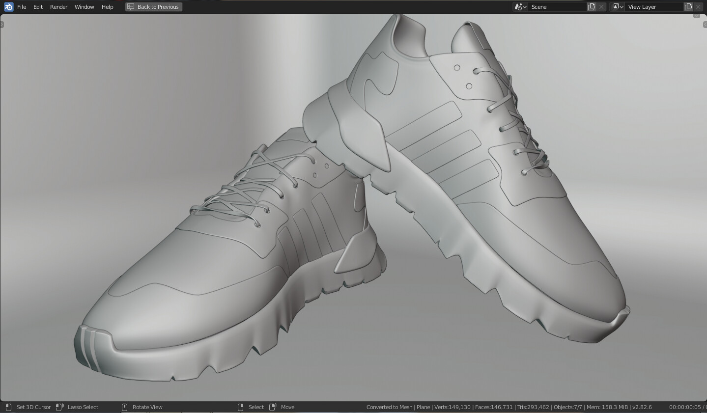The image size is (707, 413).
Task: Open the Help menu
Action: [107, 7]
